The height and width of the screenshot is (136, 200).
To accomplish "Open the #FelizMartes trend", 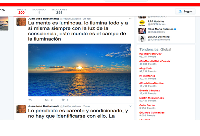I will coord(147,76).
